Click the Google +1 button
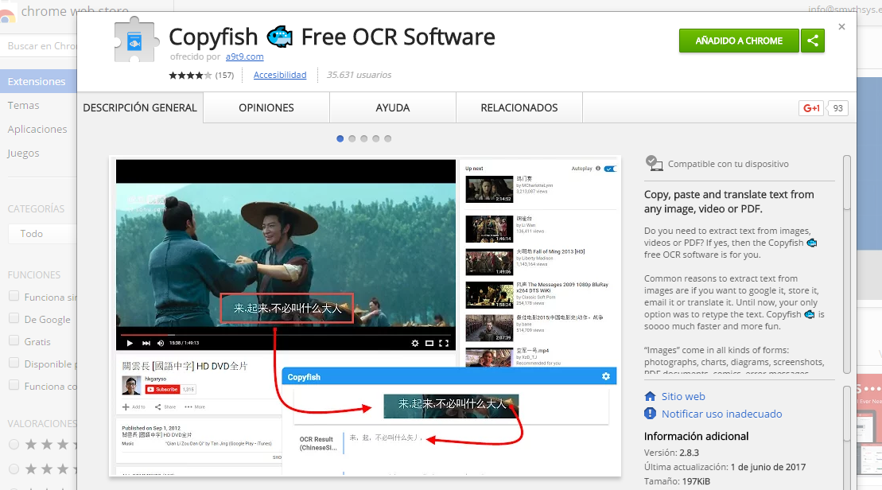882x490 pixels. coord(811,108)
